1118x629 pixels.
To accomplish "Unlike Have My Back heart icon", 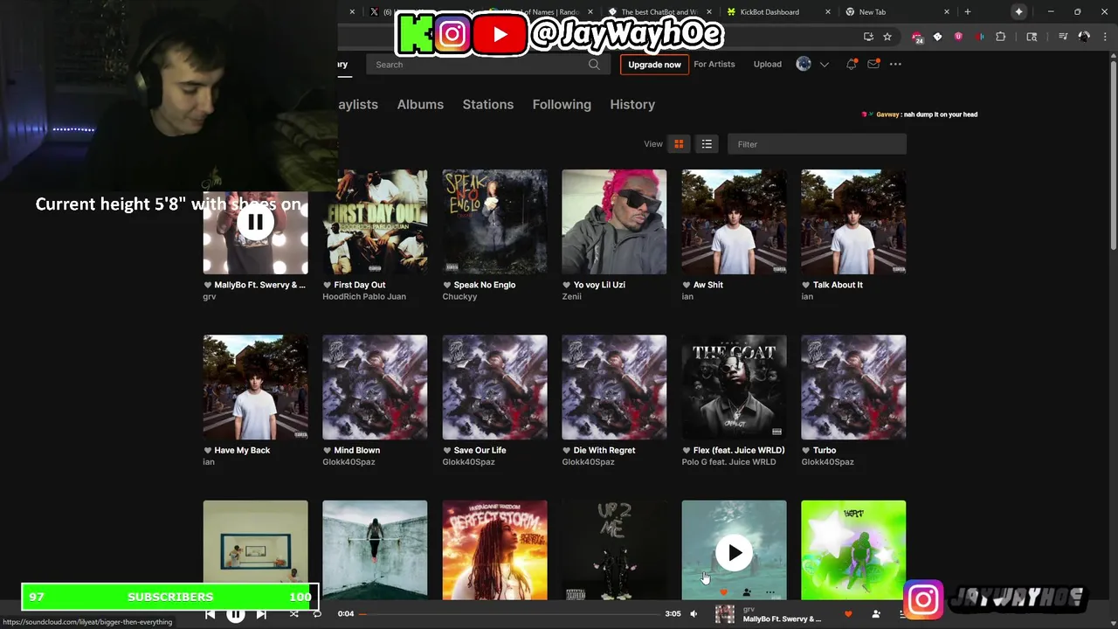I will [208, 450].
